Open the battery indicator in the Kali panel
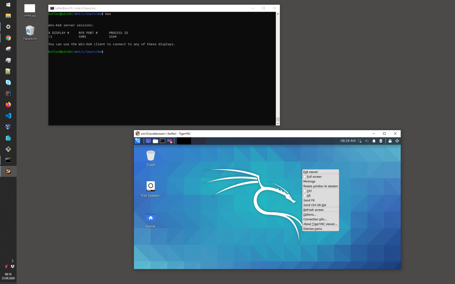This screenshot has width=455, height=284. click(x=381, y=141)
